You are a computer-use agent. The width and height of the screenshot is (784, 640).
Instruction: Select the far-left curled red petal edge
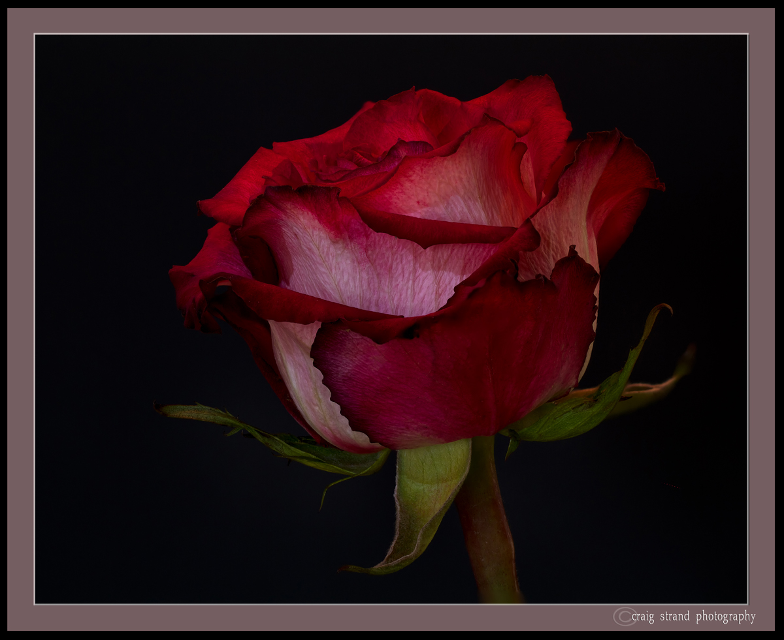click(x=196, y=281)
